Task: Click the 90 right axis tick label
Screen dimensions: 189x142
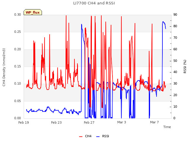Action: click(x=175, y=14)
